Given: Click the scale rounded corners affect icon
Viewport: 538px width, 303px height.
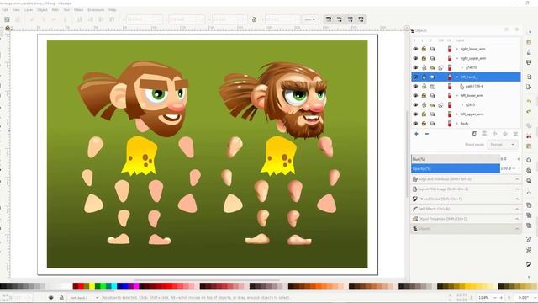Looking at the screenshot, I should (340, 19).
